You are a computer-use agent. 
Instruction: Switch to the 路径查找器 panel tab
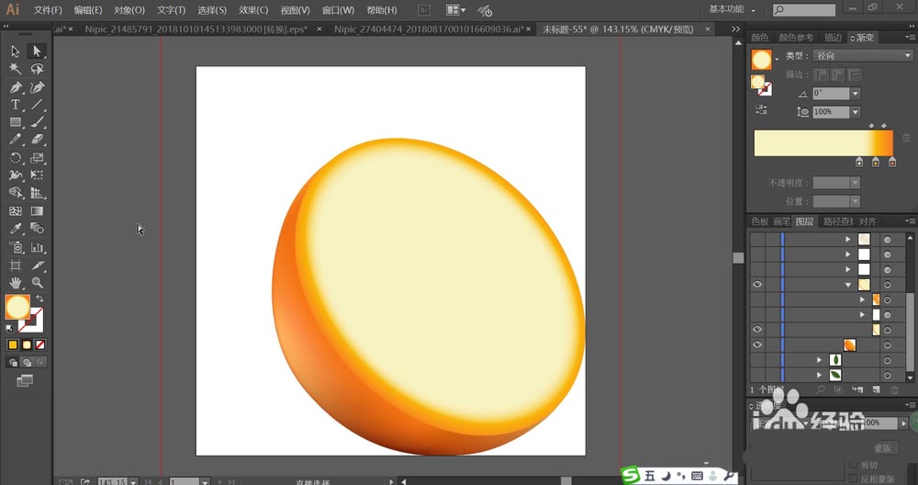(838, 221)
